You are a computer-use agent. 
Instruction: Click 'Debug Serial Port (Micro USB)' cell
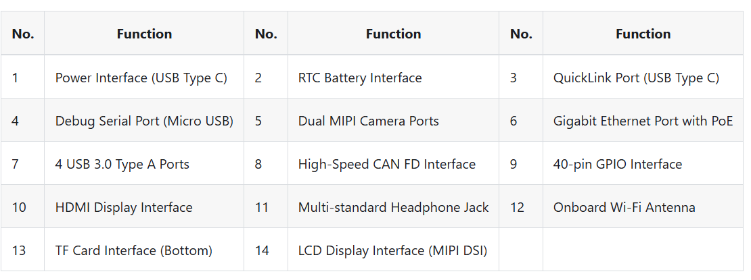[144, 121]
